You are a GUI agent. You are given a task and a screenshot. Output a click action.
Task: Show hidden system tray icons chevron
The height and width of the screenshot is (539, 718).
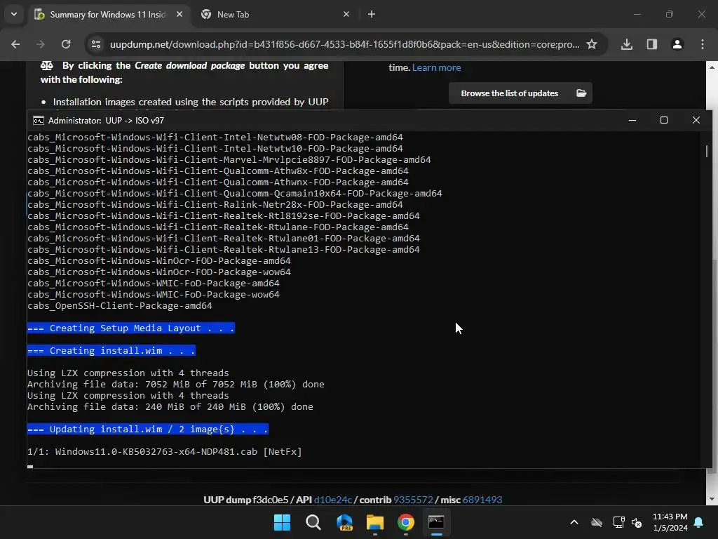pos(574,522)
